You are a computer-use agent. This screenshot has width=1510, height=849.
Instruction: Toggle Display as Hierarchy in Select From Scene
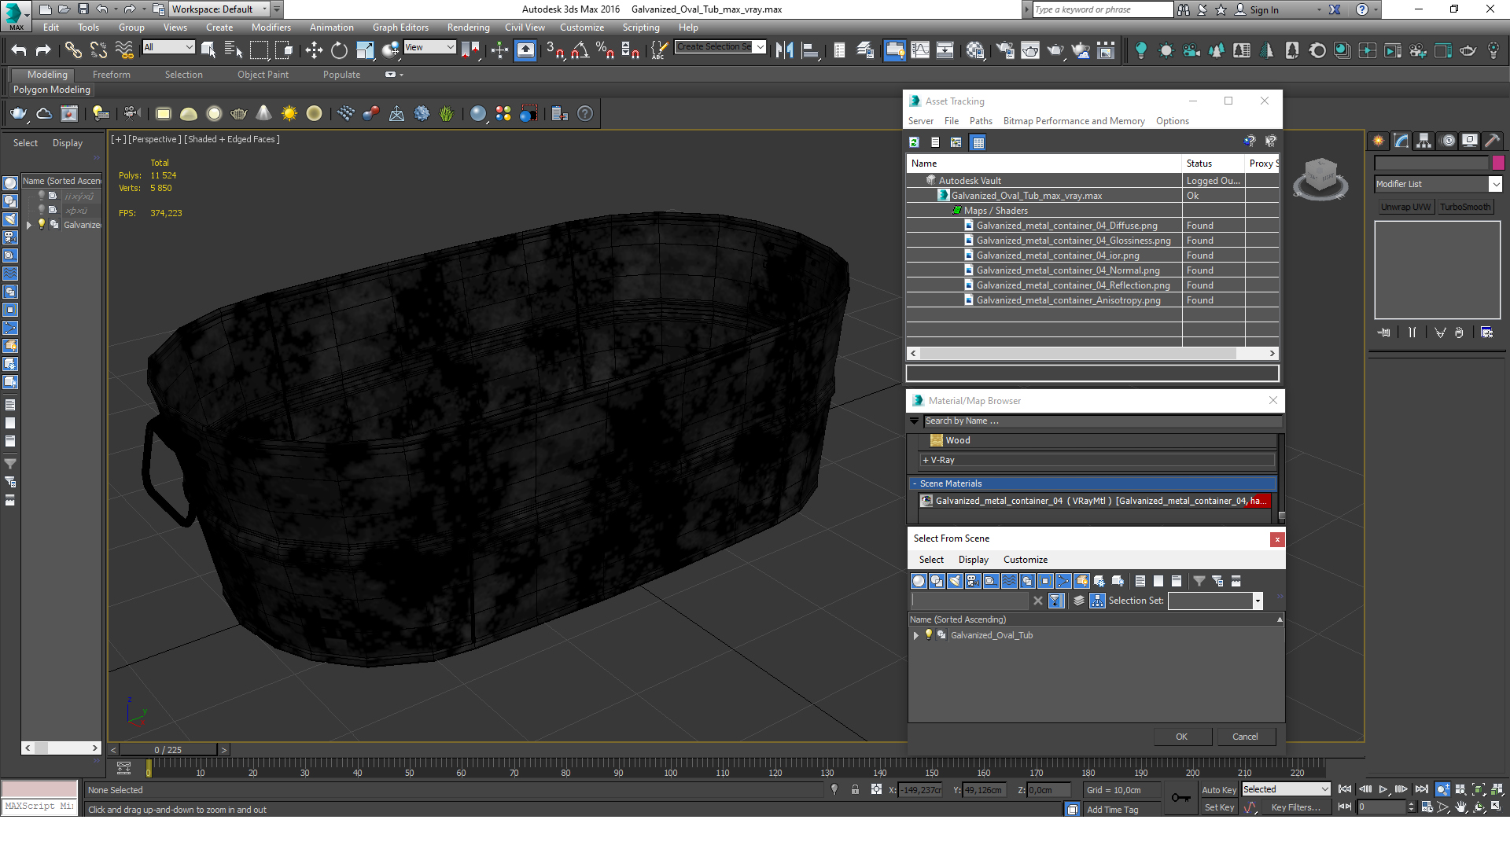(x=1097, y=601)
